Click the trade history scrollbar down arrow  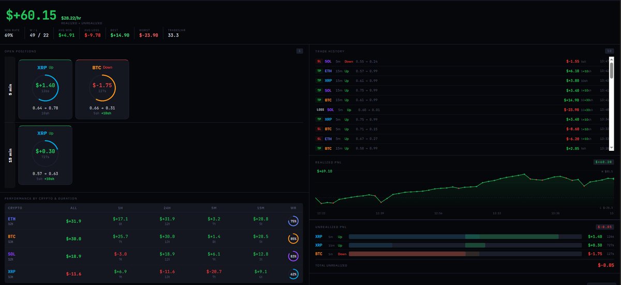[611, 148]
